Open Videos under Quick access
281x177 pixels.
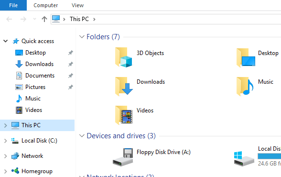[33, 110]
